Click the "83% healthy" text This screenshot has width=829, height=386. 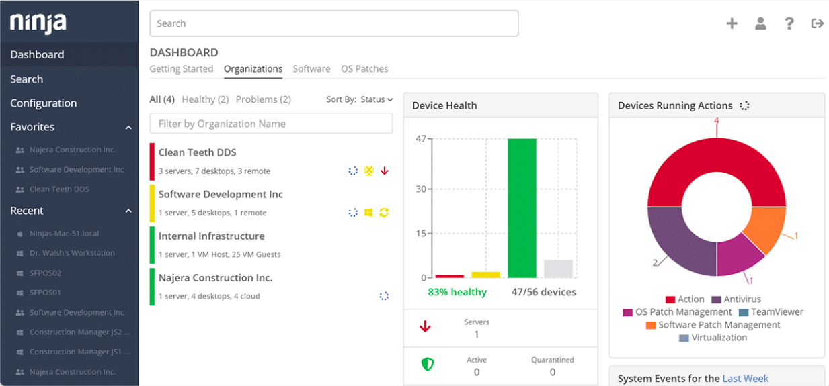click(x=457, y=292)
